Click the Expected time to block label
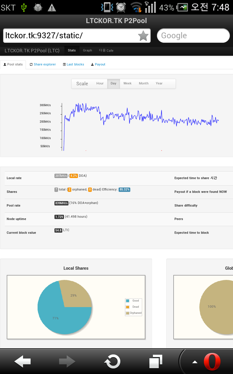Viewport: 233px width, 374px height. [192, 233]
